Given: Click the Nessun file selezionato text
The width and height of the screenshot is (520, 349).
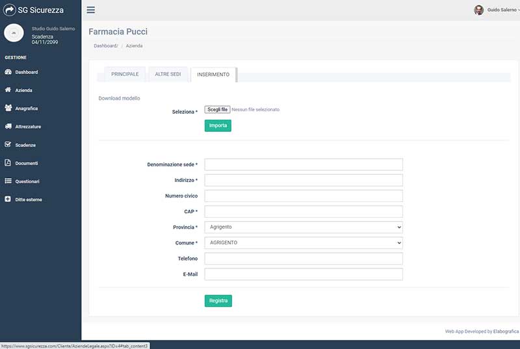Looking at the screenshot, I should pyautogui.click(x=255, y=109).
